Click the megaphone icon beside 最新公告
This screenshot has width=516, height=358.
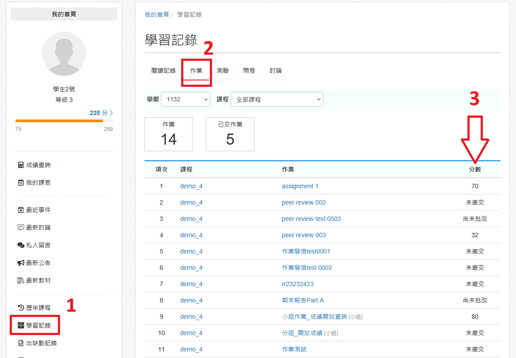click(20, 263)
